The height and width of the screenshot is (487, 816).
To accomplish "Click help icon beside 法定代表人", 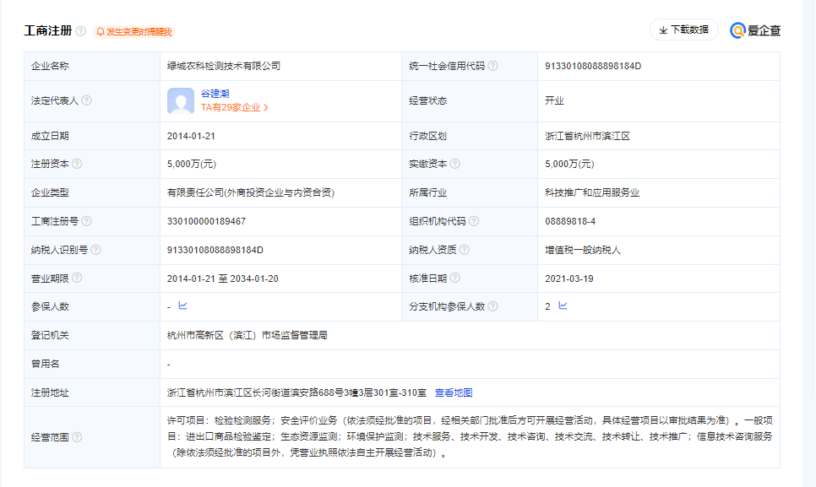I will (x=86, y=100).
